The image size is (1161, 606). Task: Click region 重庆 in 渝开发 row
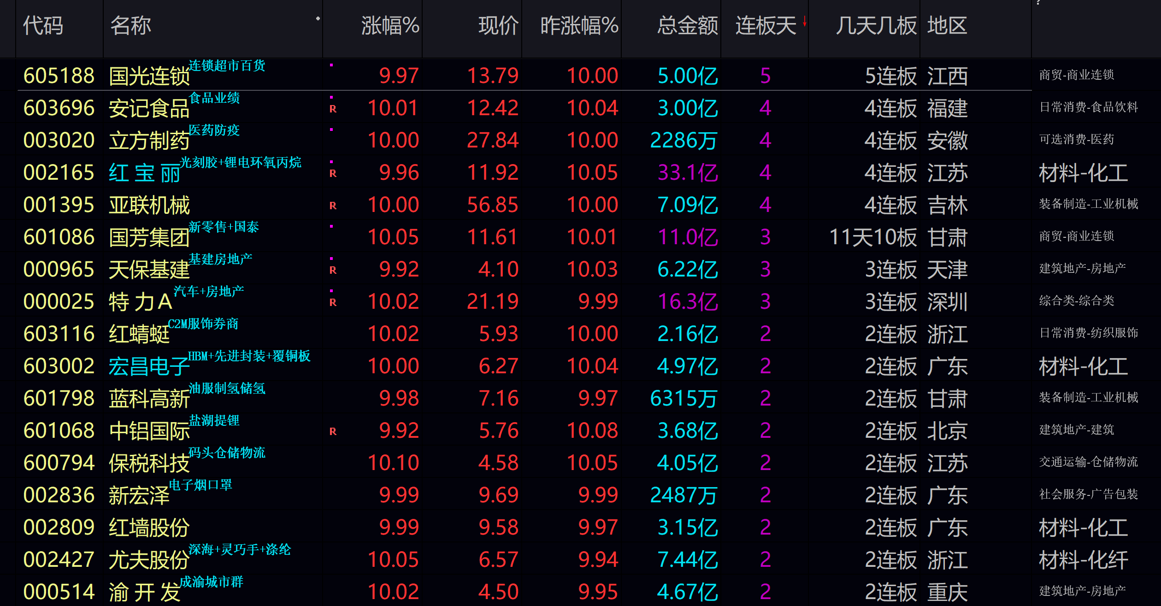(947, 592)
